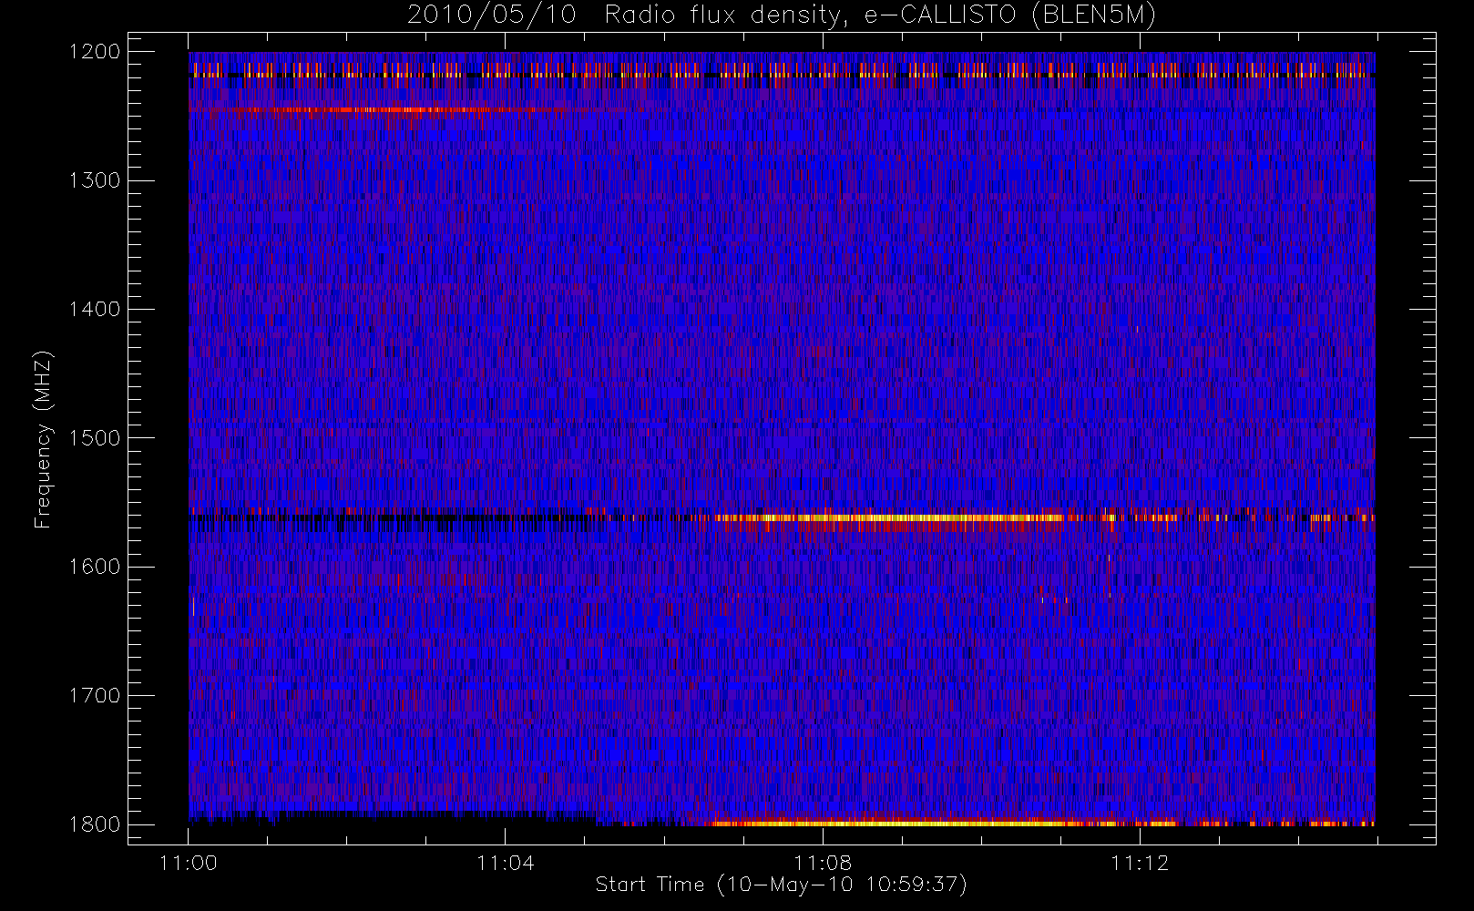Screen dimensions: 1474x911
Task: Click the 11:12 time tick label
Action: [x=1140, y=863]
